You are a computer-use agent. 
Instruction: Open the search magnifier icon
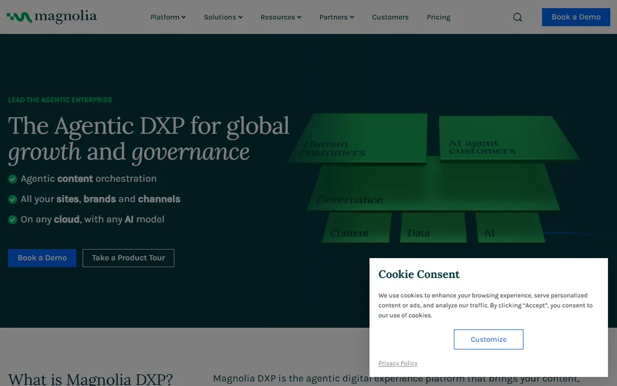[518, 17]
